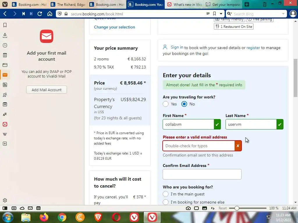Open the search engine selector icon
The image size is (298, 223).
coord(230,14)
